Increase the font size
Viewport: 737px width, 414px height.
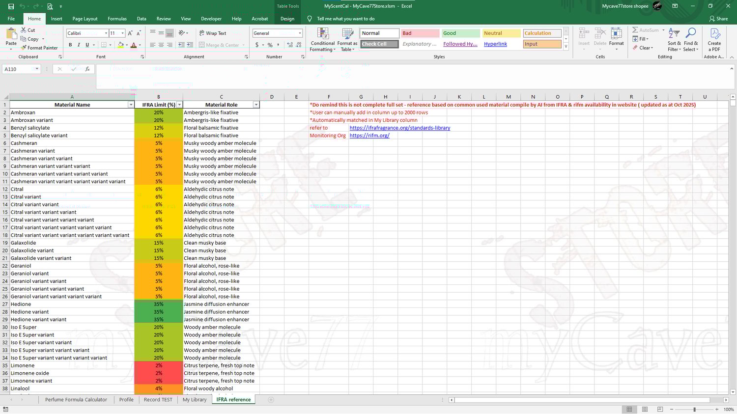pos(130,33)
